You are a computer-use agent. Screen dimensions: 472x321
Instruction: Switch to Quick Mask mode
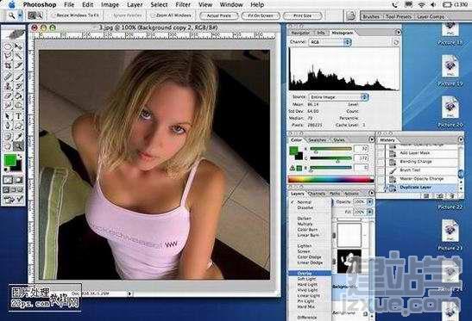click(19, 180)
